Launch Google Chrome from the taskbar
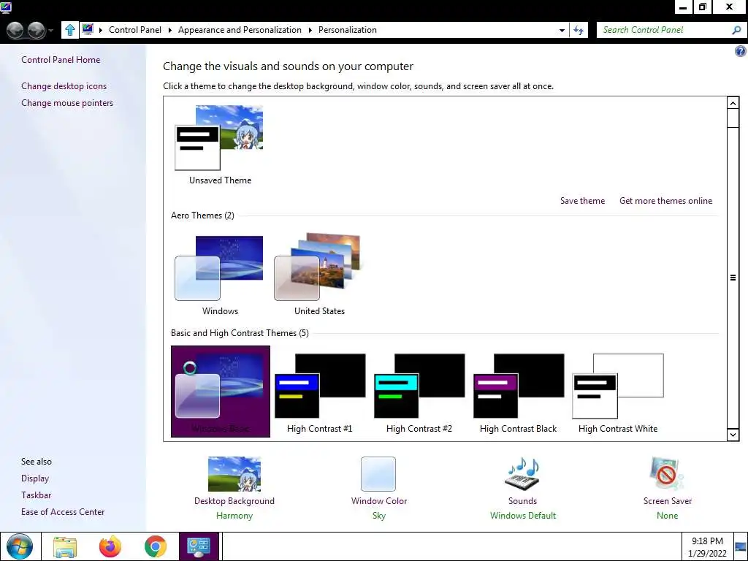748x561 pixels. (x=156, y=546)
